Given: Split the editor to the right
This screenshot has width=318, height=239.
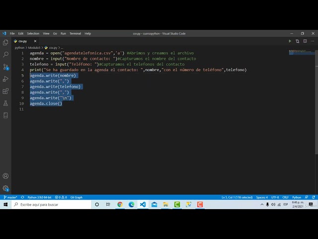Looking at the screenshot, I should (305, 41).
